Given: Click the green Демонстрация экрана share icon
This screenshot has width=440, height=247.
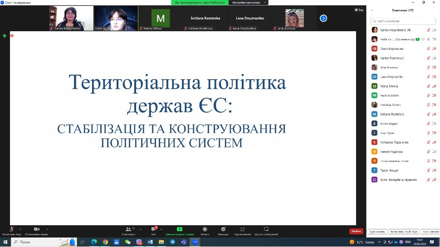Looking at the screenshot, I should 180,230.
